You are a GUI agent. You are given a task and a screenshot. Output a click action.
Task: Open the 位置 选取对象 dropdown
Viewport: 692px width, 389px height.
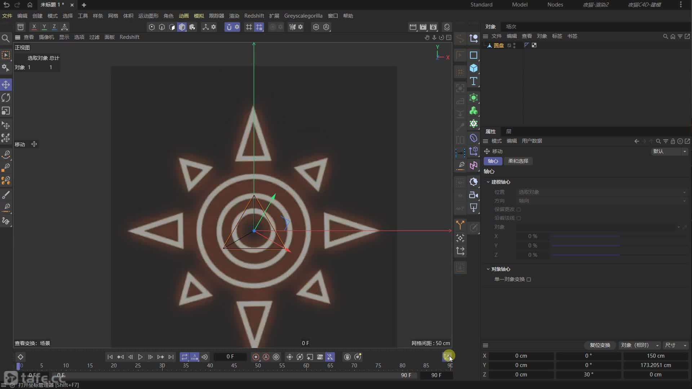[602, 192]
